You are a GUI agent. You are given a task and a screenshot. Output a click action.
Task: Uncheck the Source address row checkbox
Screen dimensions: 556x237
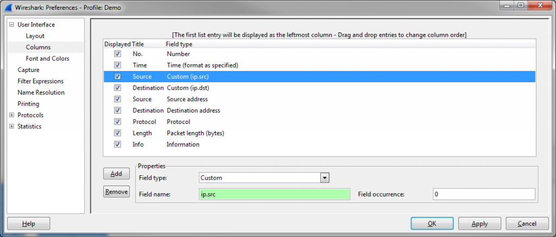(118, 99)
